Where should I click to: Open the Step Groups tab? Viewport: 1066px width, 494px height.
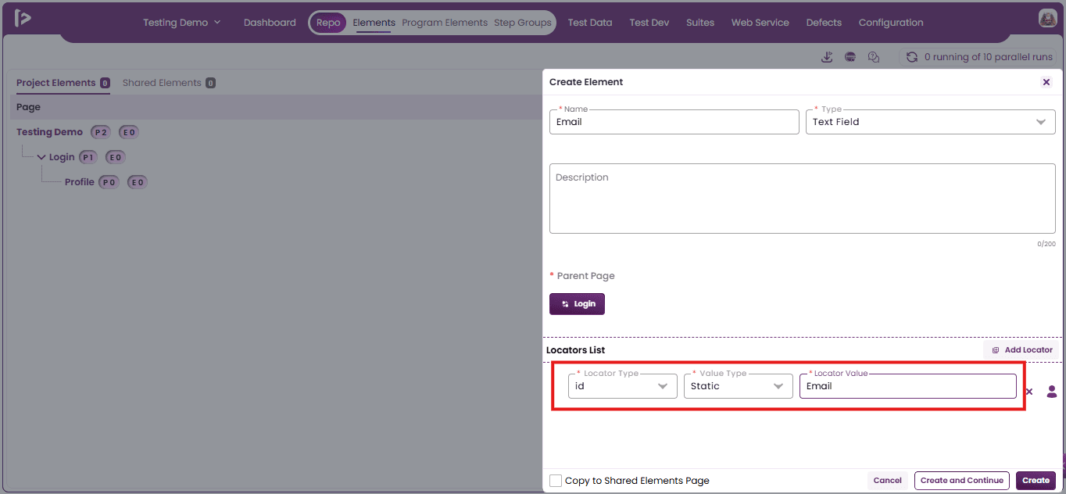tap(523, 23)
